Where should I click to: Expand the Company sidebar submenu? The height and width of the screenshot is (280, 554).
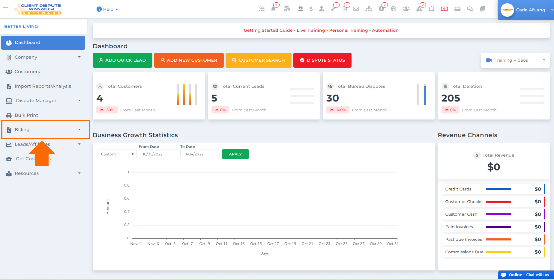coord(79,57)
